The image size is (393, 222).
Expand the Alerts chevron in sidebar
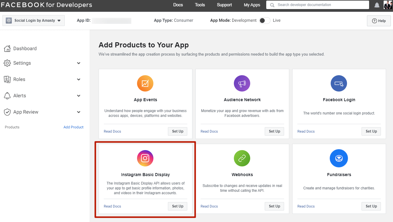79,96
